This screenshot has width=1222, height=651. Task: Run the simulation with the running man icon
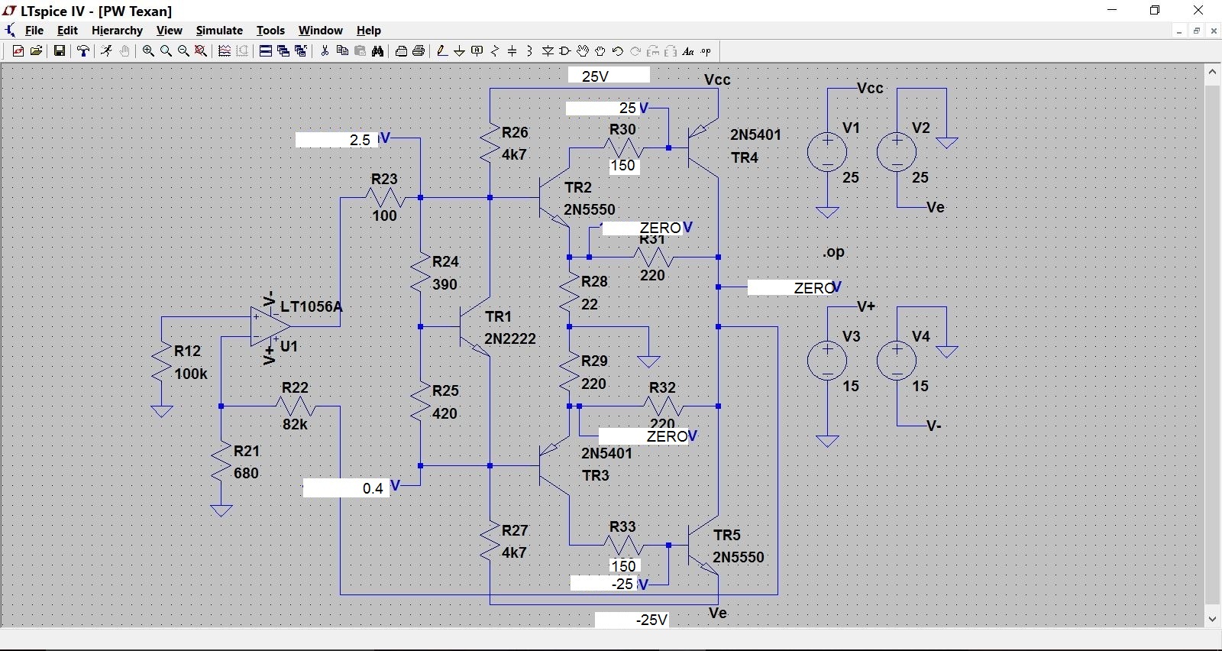click(107, 51)
